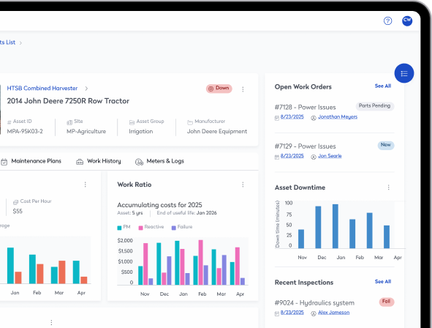
Task: Click the Work History toolbox icon
Action: pos(80,162)
